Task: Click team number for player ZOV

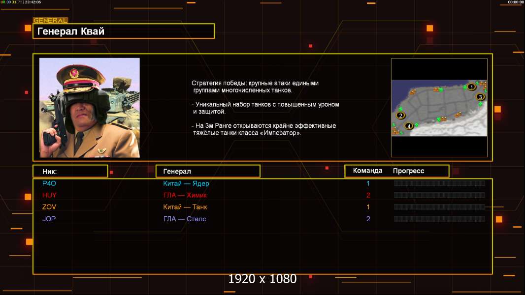Action: click(368, 207)
